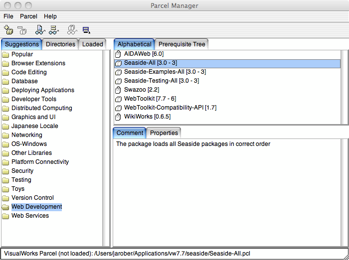Click the Web Services folder icon
This screenshot has height=260, width=349.
point(5,216)
